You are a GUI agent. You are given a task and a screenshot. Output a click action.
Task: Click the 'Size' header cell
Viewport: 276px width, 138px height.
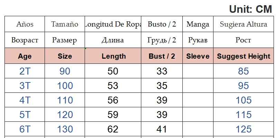[x=65, y=56]
